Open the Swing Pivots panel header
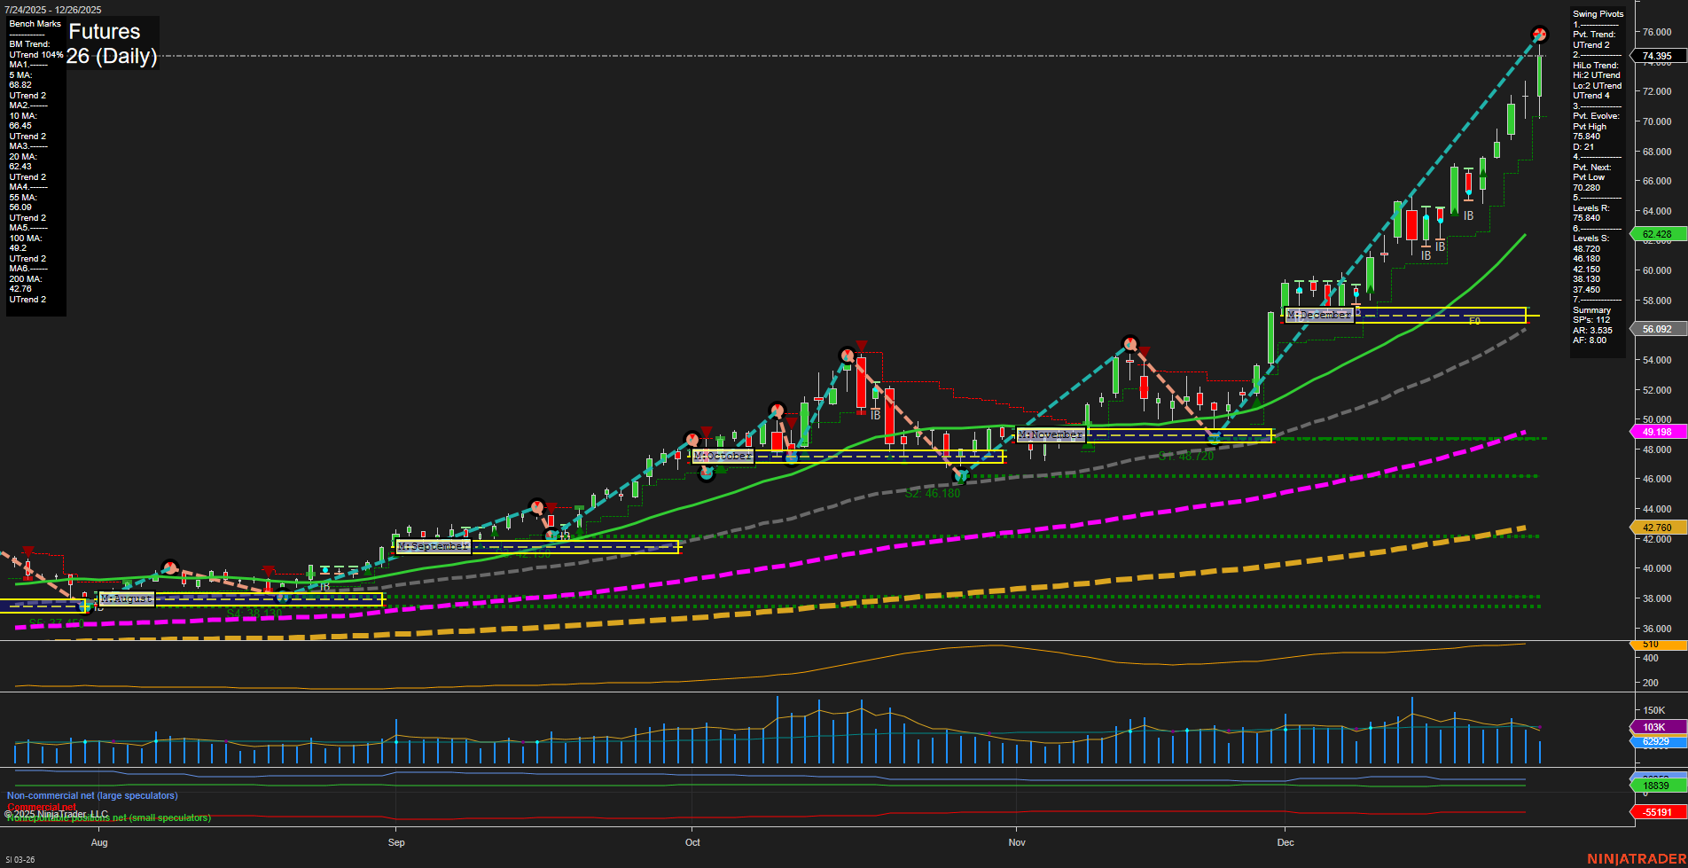Viewport: 1688px width, 868px height. (x=1598, y=13)
